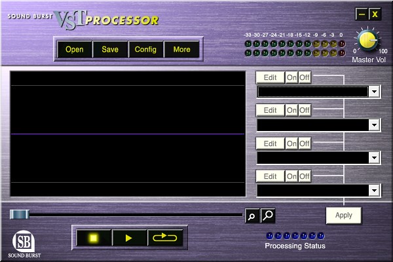Turn Off the first effect slot
Viewport: 393px width, 262px height.
305,77
